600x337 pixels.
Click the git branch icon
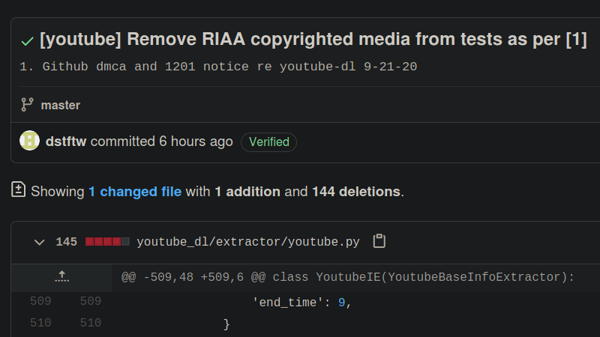click(x=27, y=105)
